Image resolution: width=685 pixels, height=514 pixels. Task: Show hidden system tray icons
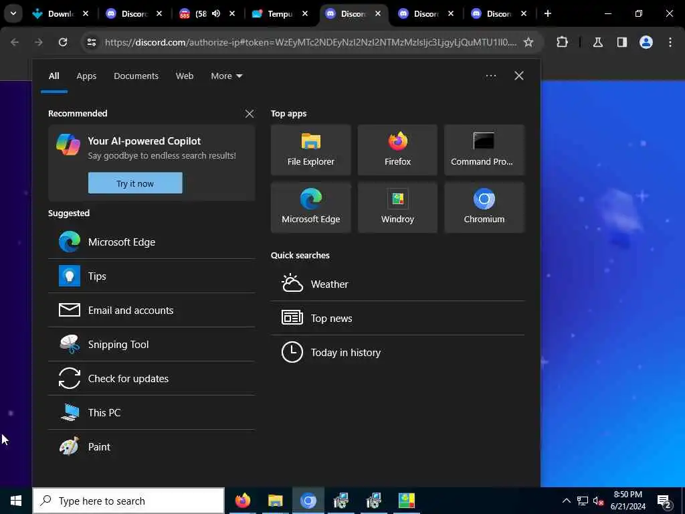click(x=566, y=501)
